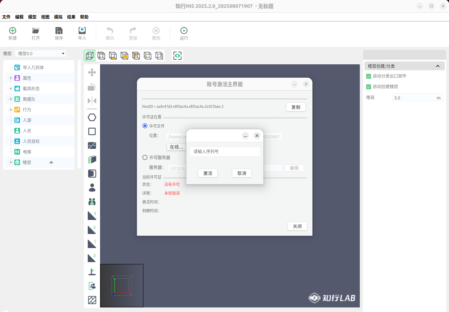449x312 pixels.
Task: Collapse the 楼层创建/分类 panel chevron
Action: (438, 66)
